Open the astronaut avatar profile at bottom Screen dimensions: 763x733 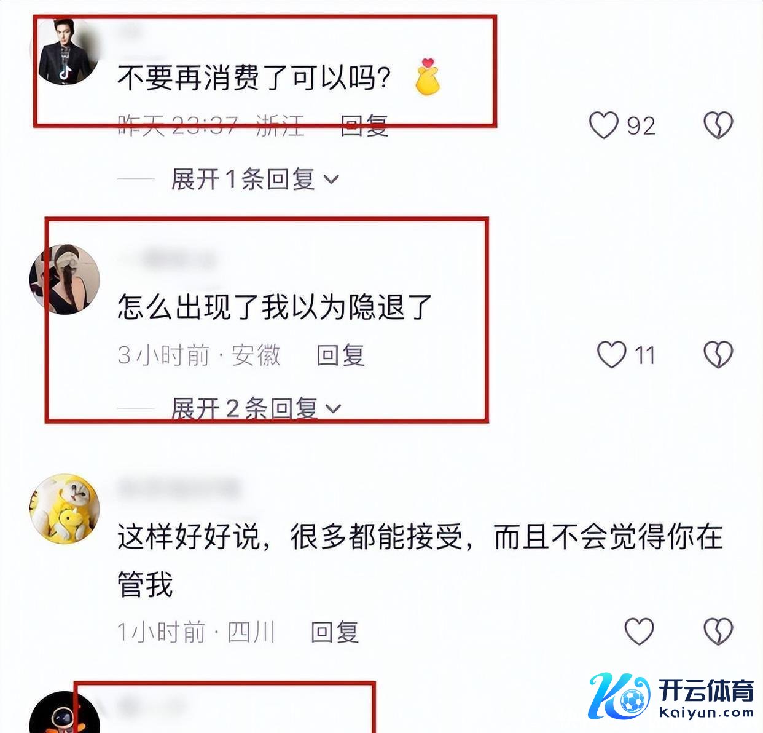point(65,713)
